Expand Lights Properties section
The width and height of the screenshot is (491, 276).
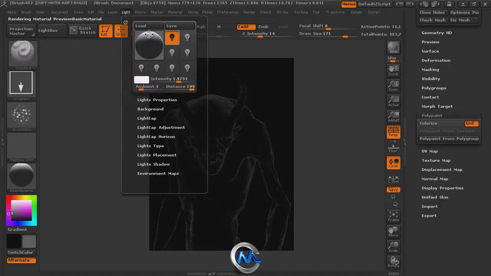157,100
